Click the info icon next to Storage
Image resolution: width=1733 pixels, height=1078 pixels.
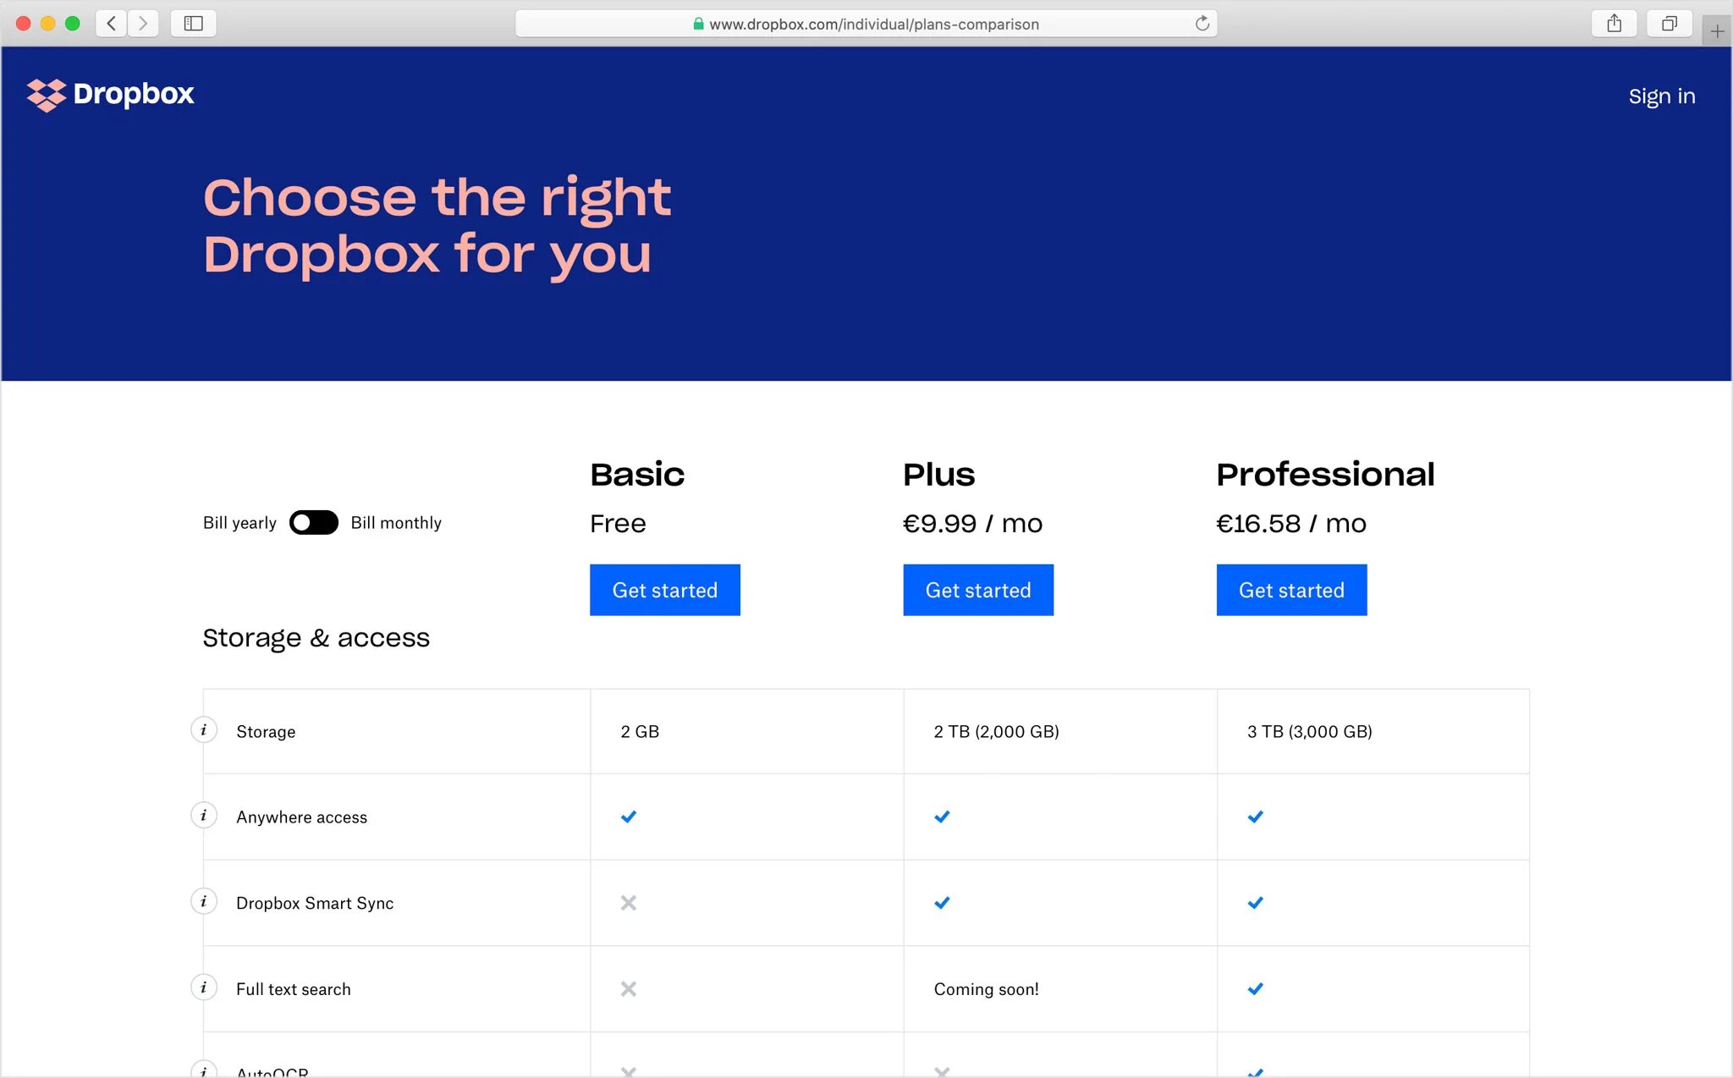202,730
